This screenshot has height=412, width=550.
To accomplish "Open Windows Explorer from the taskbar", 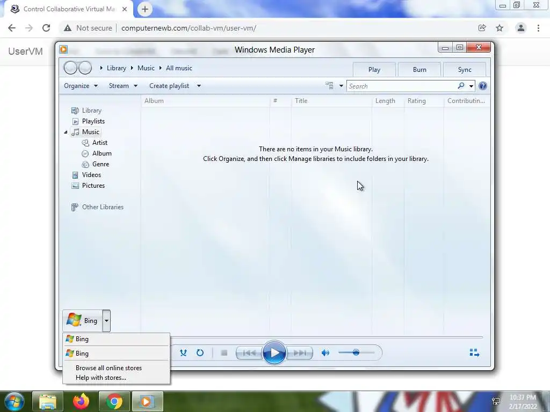I will point(48,401).
